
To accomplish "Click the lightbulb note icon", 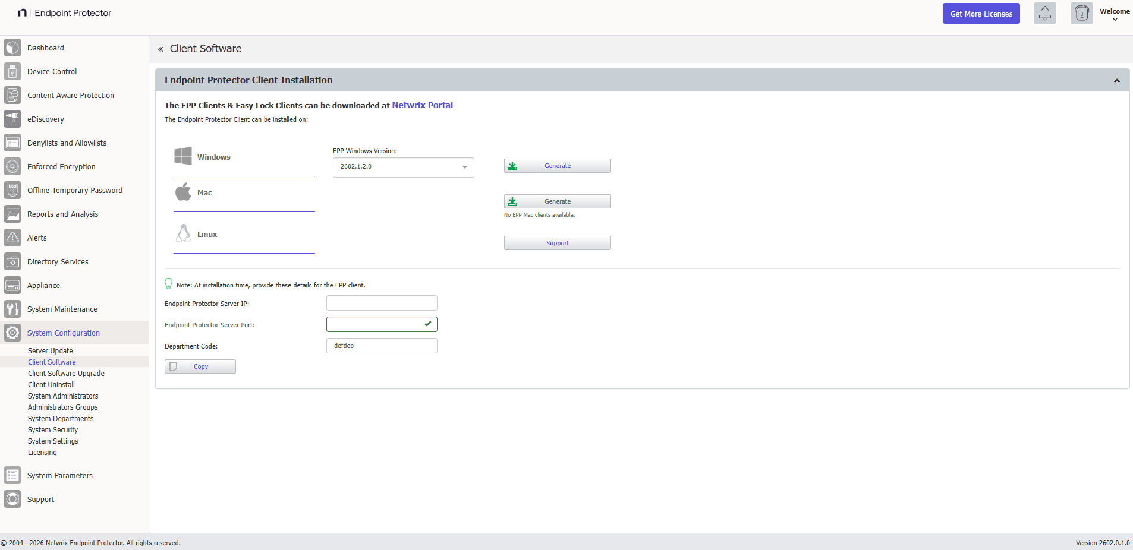I will [x=169, y=284].
